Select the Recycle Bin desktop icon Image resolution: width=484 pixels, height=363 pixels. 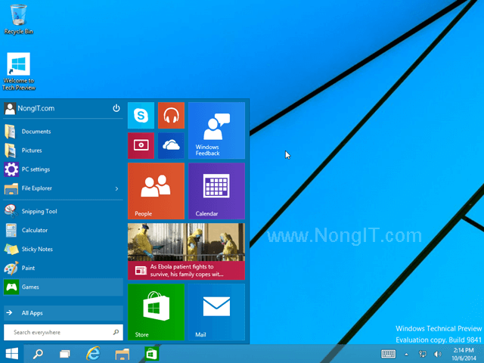[x=18, y=19]
